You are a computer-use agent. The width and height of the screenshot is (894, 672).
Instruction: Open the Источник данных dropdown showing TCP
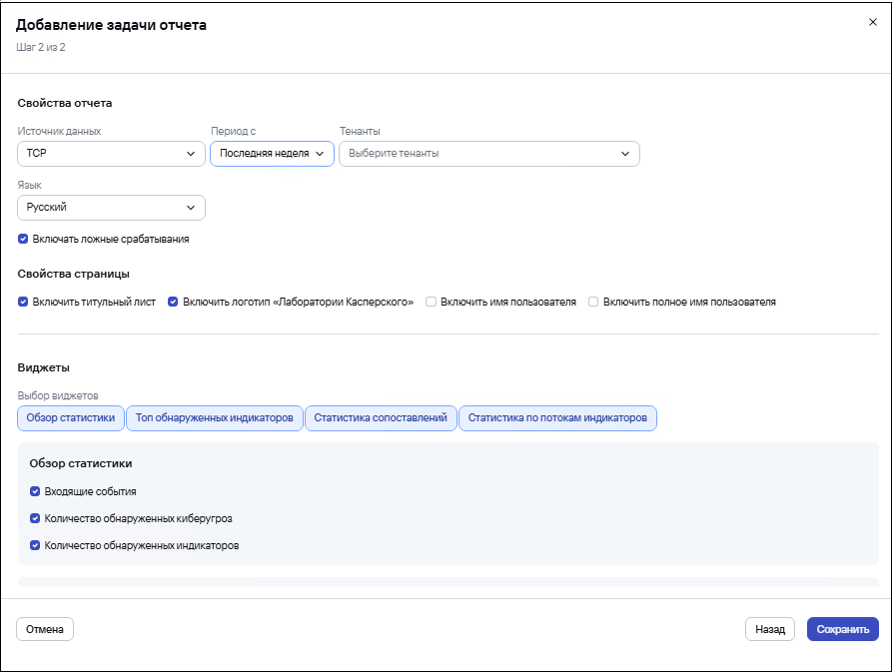pyautogui.click(x=111, y=154)
